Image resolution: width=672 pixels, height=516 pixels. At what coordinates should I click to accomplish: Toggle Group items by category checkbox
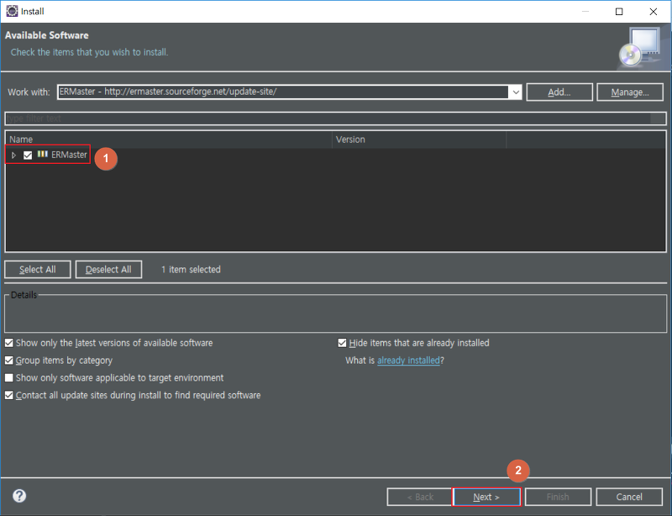click(9, 361)
